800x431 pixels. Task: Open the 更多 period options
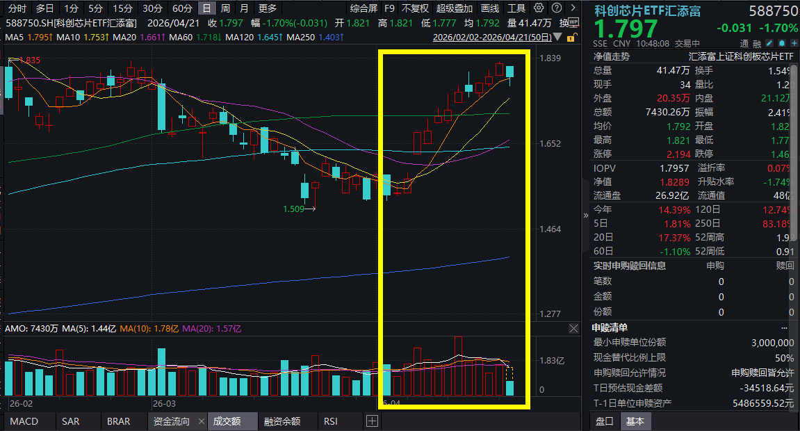[x=267, y=8]
